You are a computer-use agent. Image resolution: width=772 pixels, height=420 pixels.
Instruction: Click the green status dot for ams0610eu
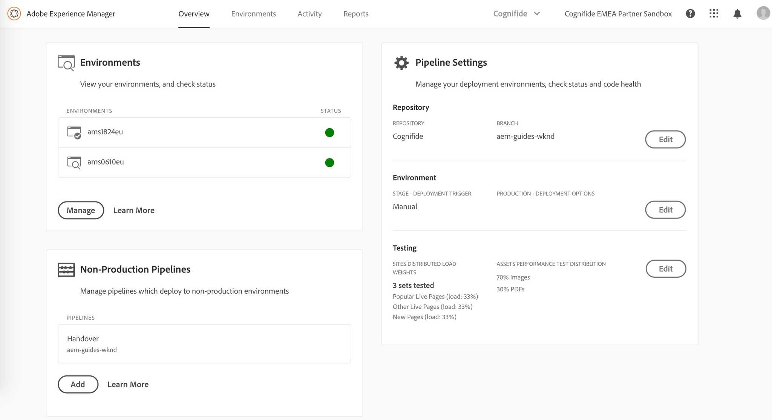329,163
